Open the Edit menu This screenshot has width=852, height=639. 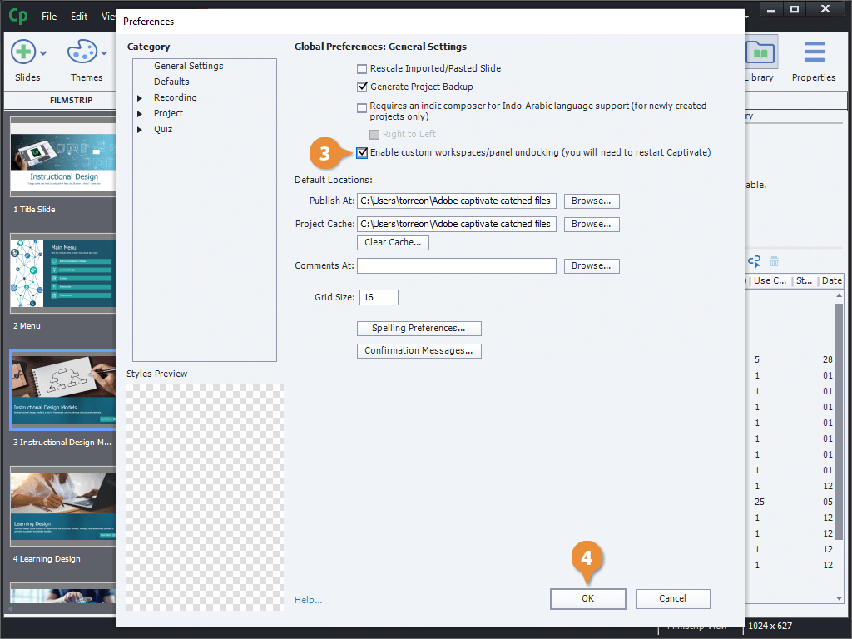point(79,17)
